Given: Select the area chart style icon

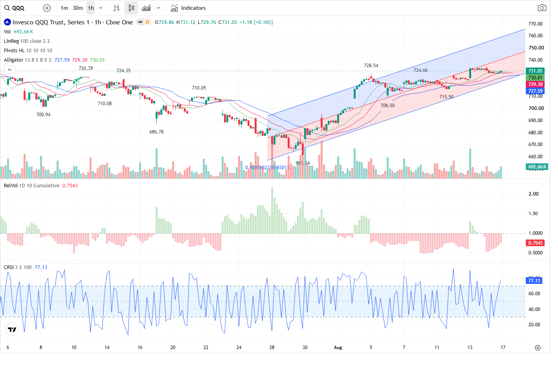Looking at the screenshot, I should point(146,8).
